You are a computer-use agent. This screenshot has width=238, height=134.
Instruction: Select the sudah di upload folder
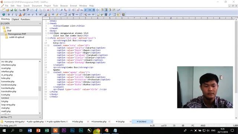click(16, 37)
